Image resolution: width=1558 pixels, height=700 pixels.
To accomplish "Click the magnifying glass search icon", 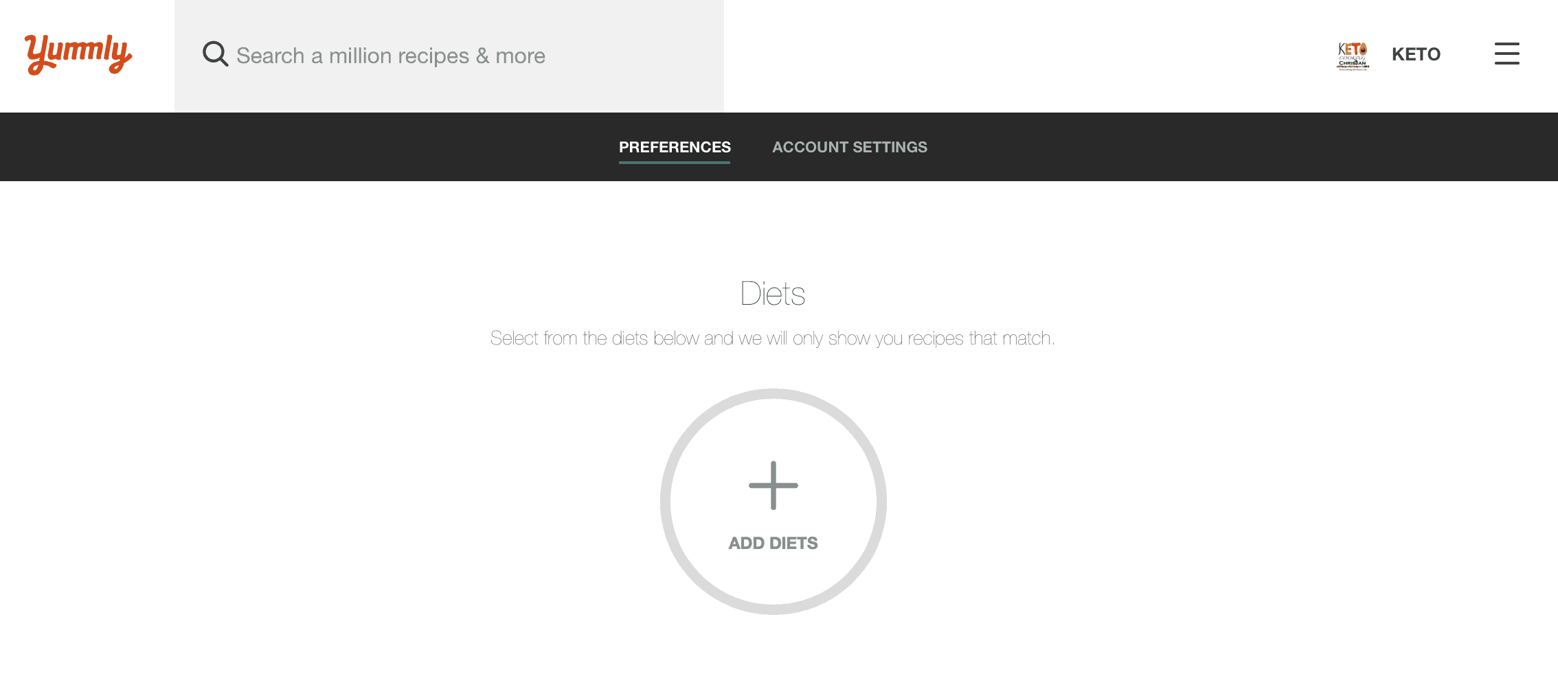I will [x=215, y=54].
